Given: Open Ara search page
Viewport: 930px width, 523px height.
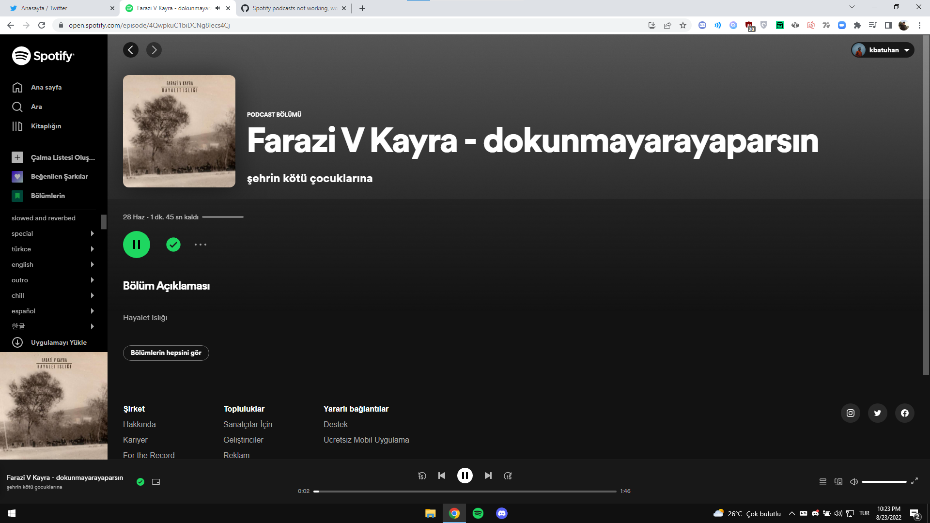Looking at the screenshot, I should (37, 107).
